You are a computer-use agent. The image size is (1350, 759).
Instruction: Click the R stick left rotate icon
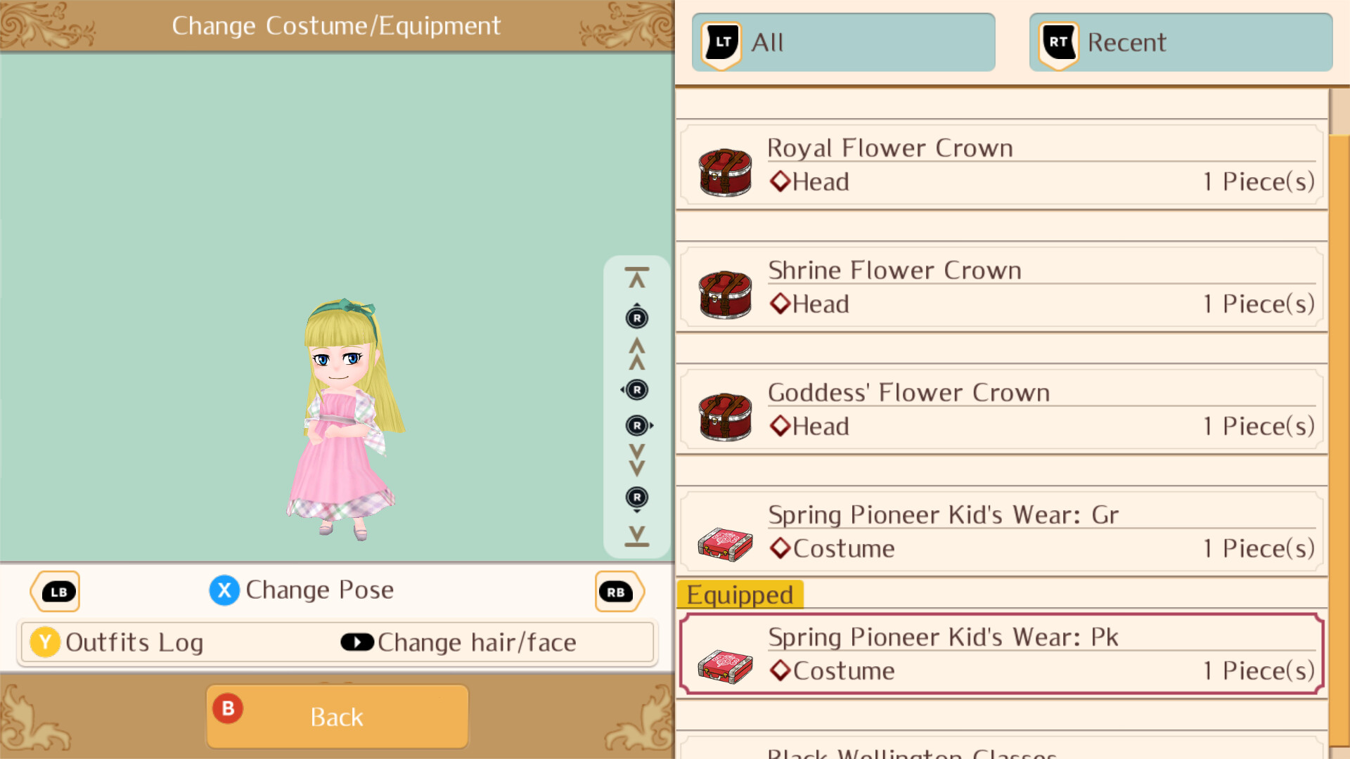[x=636, y=389]
